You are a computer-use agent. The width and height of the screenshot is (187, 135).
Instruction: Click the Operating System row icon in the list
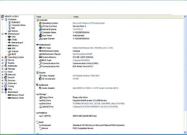coord(40,23)
